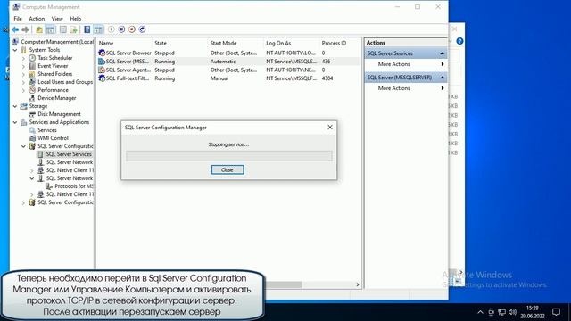Expand the Event Viewer tree node
This screenshot has width=571, height=321.
point(23,66)
